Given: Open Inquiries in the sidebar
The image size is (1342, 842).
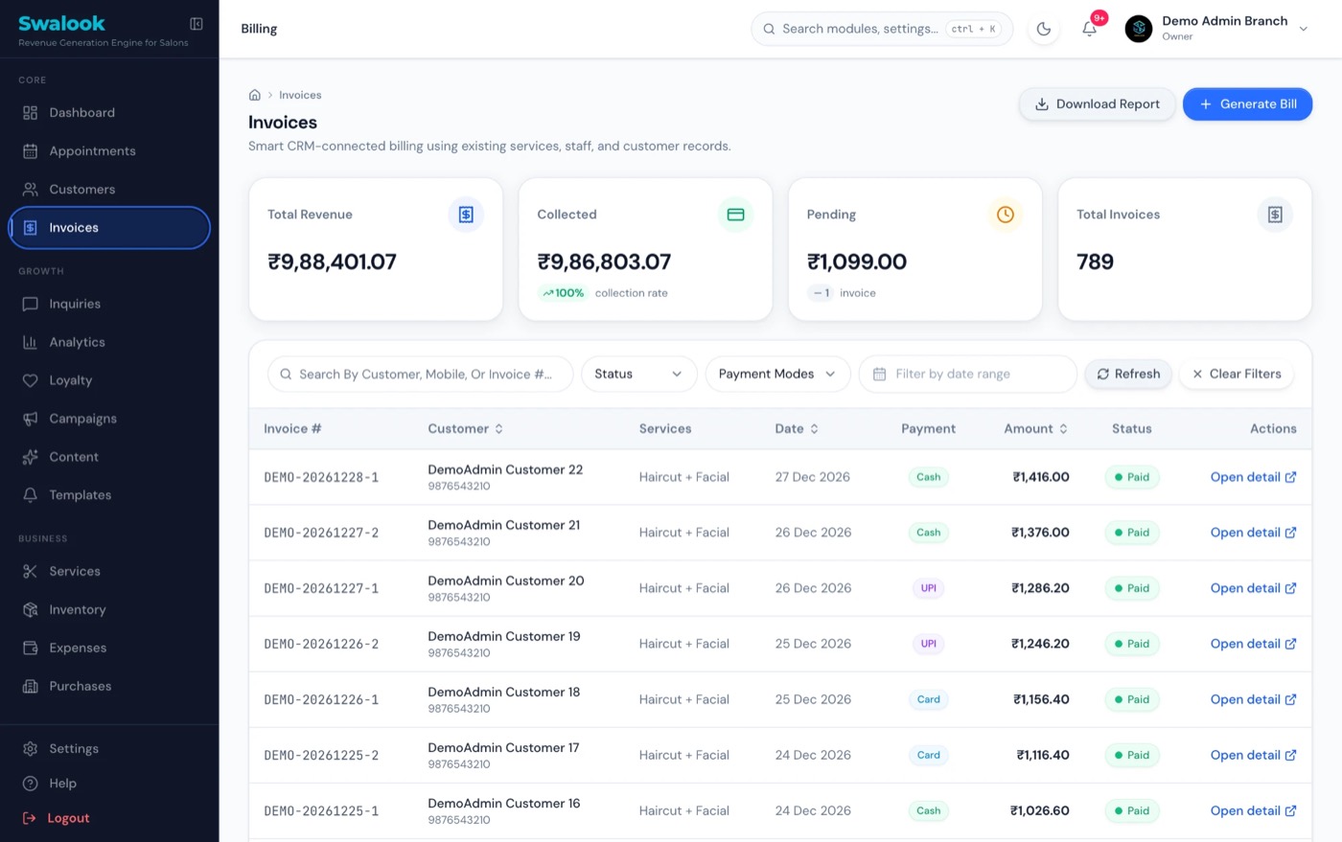Looking at the screenshot, I should (x=109, y=304).
